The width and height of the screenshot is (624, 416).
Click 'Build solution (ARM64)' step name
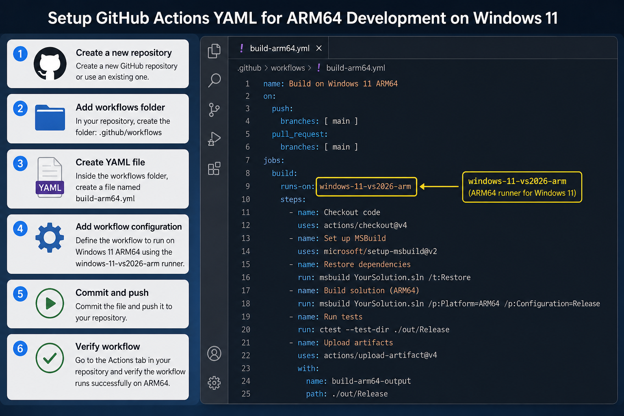[371, 290]
